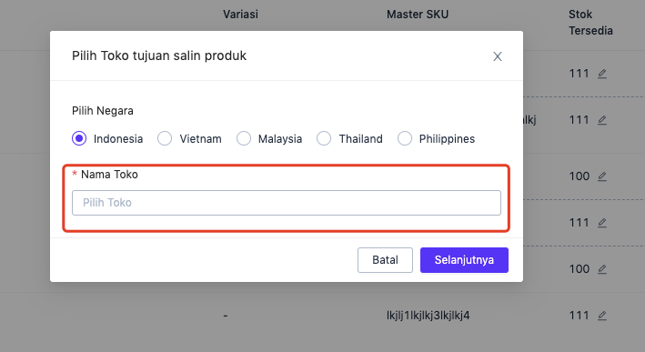Edit stock pencil beside second 100 value
The height and width of the screenshot is (352, 645).
(602, 269)
